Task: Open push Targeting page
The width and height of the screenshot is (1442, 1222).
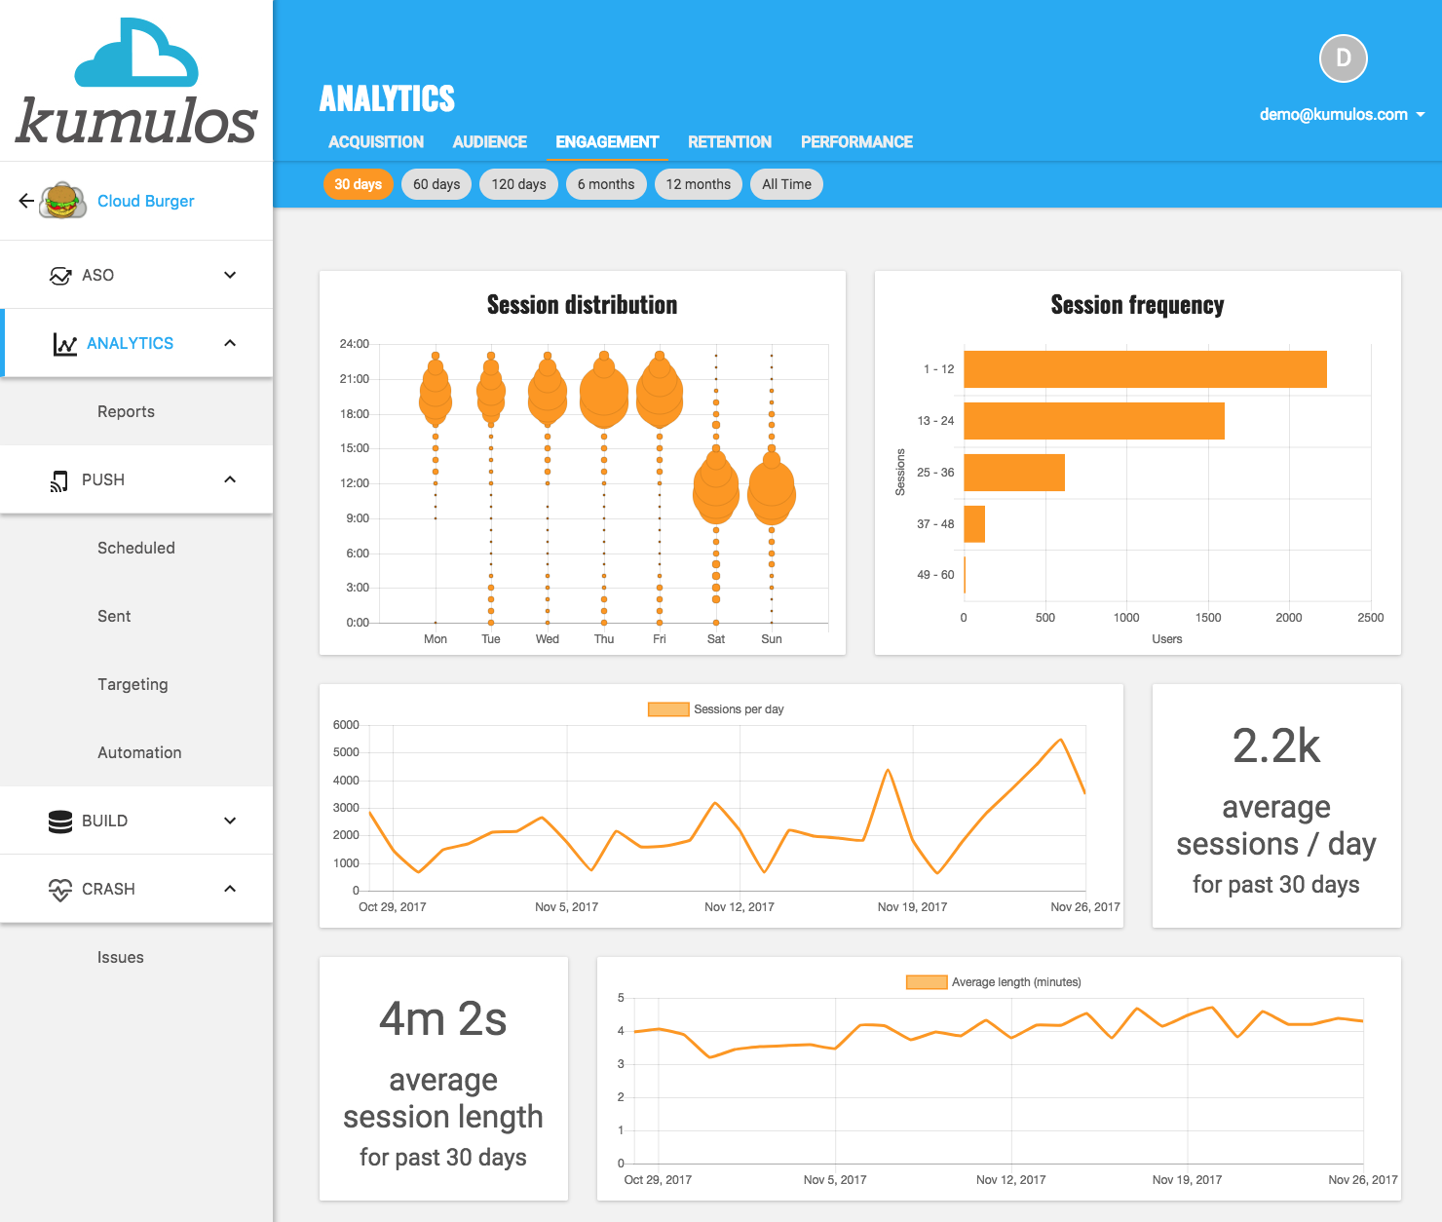Action: coord(133,684)
